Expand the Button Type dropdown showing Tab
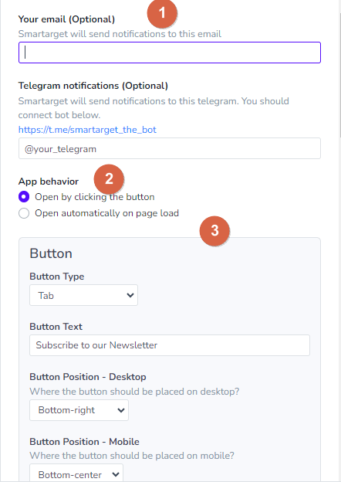This screenshot has height=482, width=341. pyautogui.click(x=83, y=295)
